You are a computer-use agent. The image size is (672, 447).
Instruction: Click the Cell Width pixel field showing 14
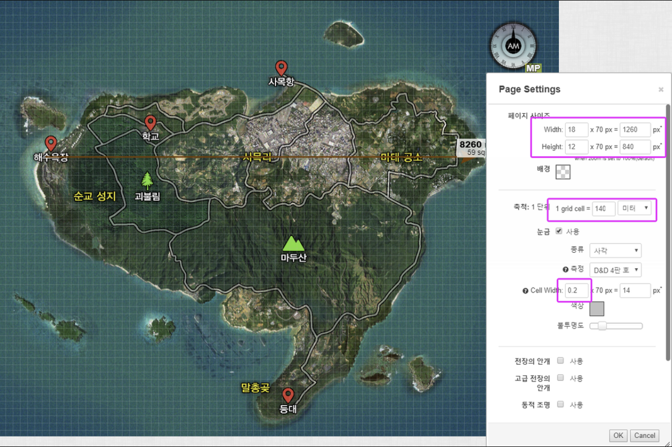click(x=635, y=290)
